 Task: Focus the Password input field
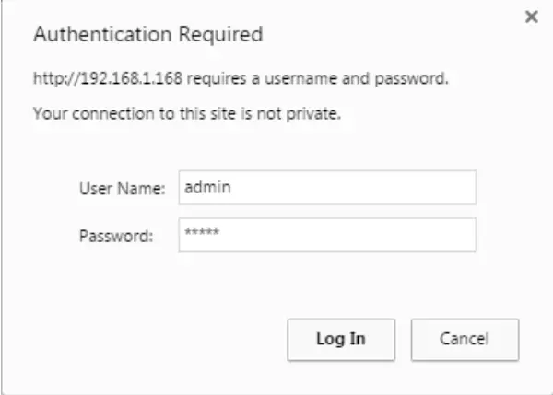tap(326, 235)
